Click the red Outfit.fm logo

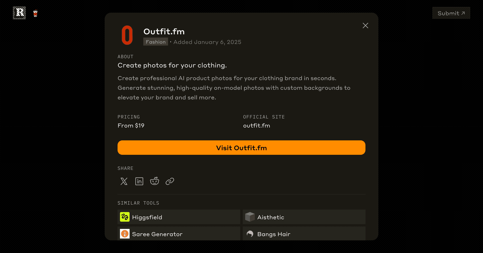[127, 35]
